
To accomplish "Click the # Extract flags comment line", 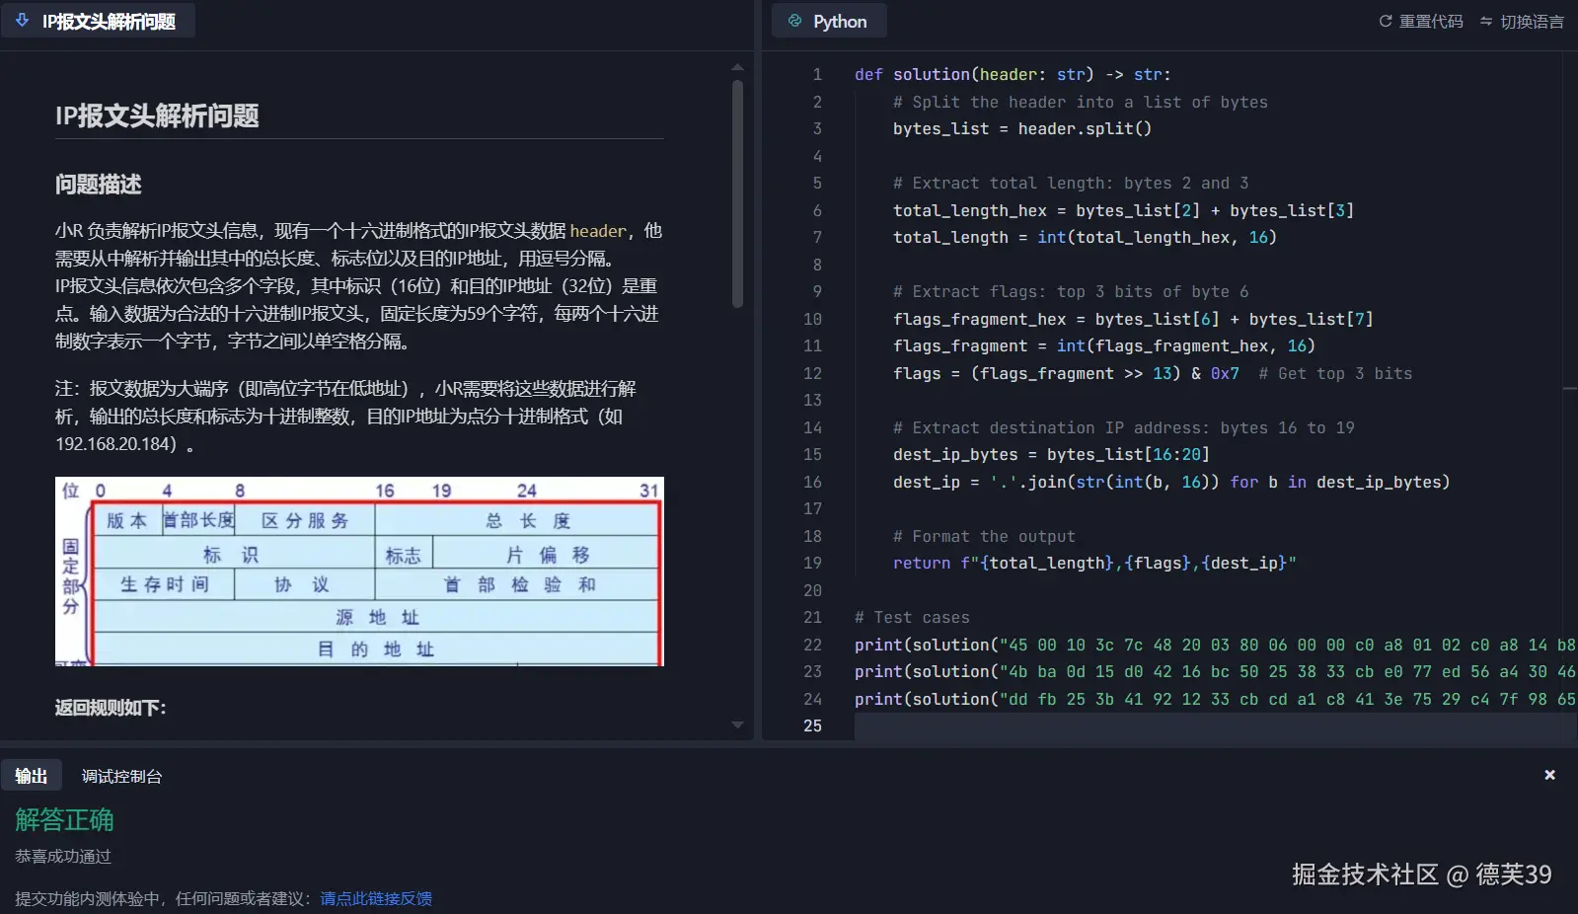I will click(1071, 291).
